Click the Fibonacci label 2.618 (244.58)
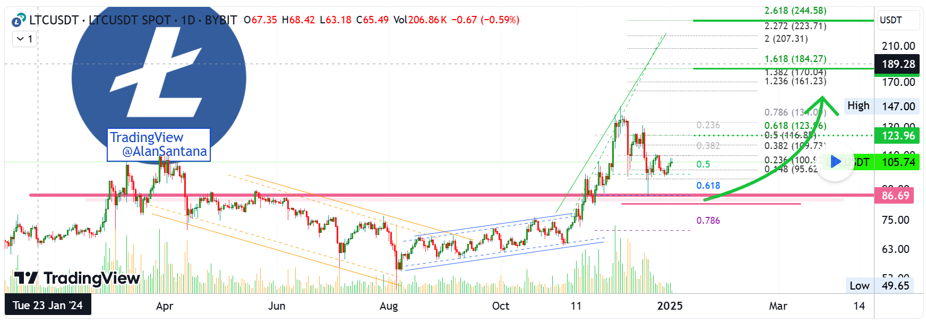The width and height of the screenshot is (926, 324). (x=795, y=11)
